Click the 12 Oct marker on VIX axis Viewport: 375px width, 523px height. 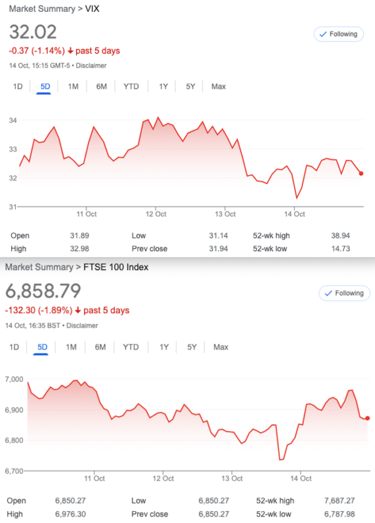click(155, 214)
